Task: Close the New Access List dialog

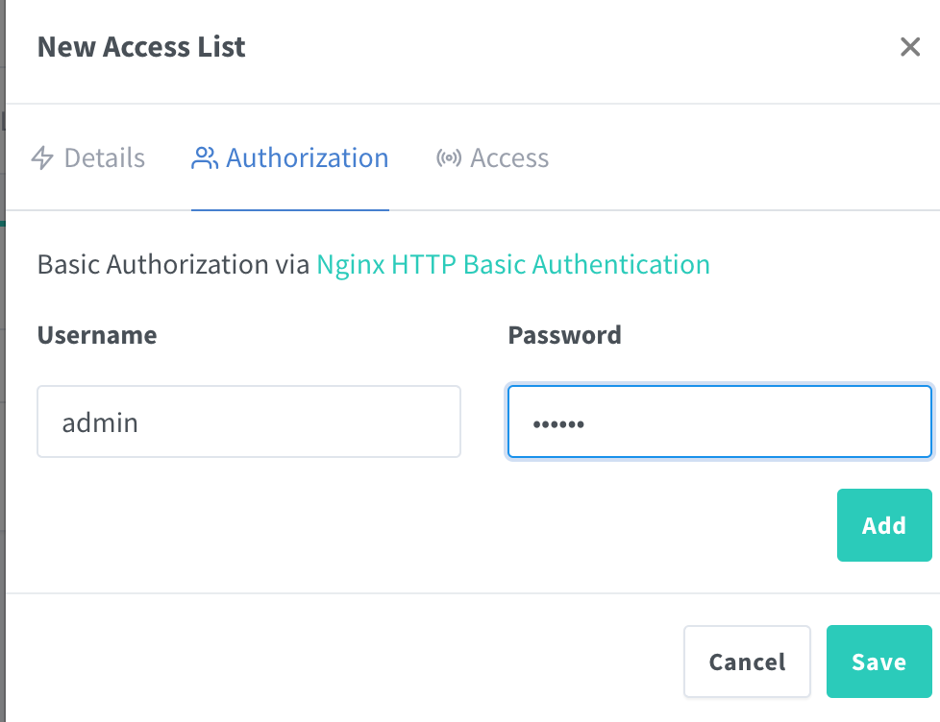Action: [910, 47]
